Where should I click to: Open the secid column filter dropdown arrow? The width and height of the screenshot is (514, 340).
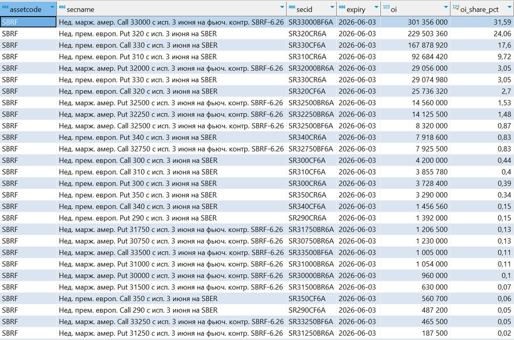point(332,7)
